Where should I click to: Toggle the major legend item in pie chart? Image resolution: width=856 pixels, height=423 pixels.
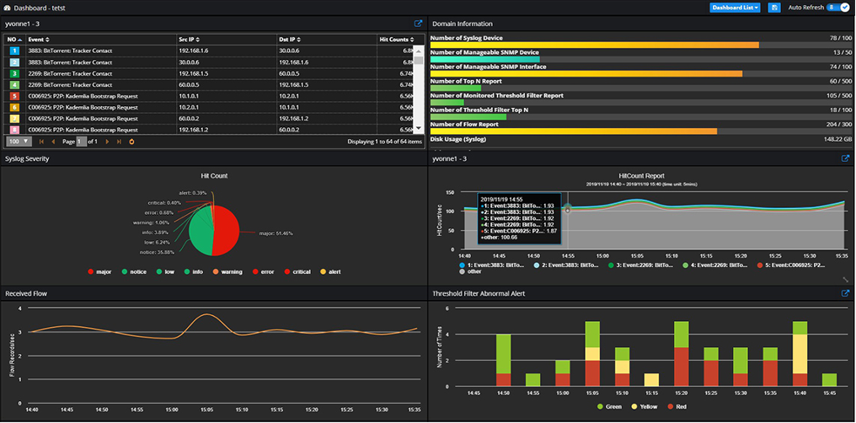[99, 271]
